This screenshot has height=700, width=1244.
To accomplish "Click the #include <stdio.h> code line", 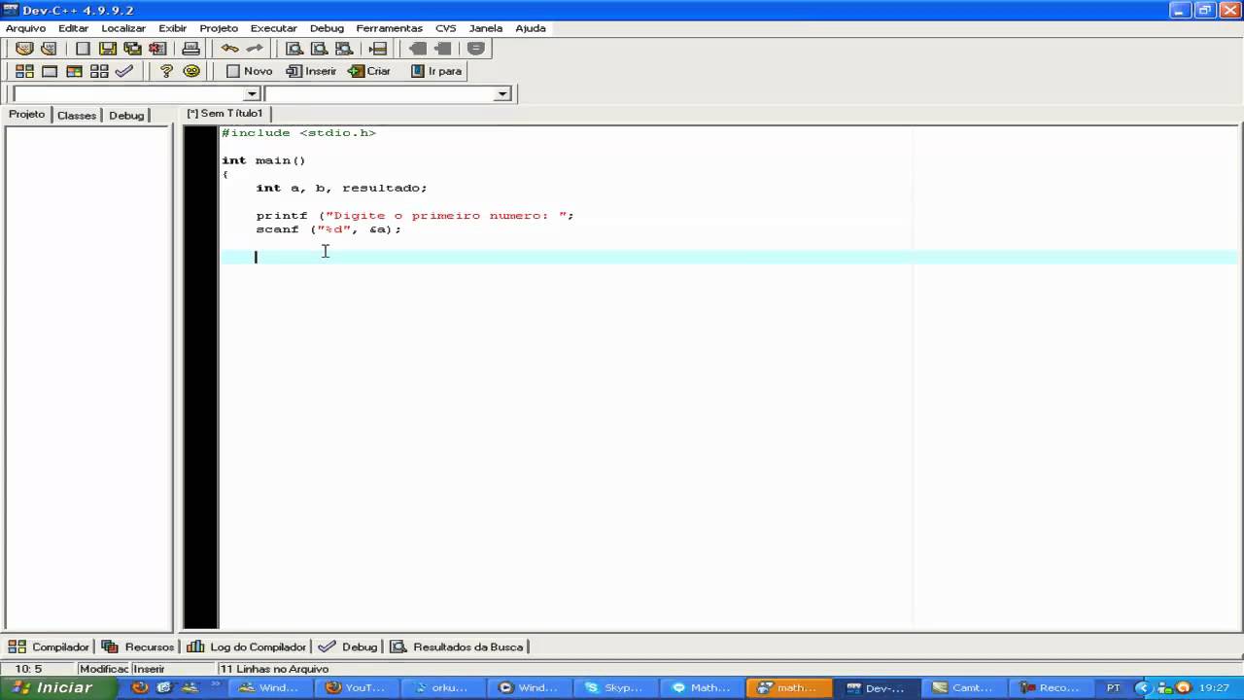I will coord(298,132).
